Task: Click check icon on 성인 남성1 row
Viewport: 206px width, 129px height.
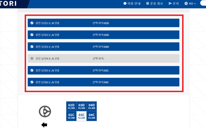Action: coord(32,23)
